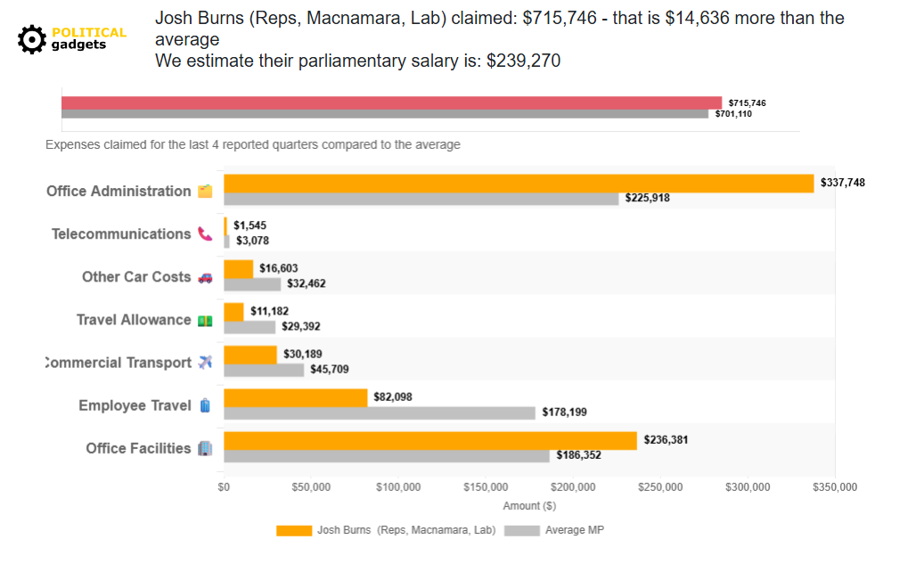Click the $715,746 total claimed bar
The height and width of the screenshot is (564, 916).
click(x=392, y=100)
